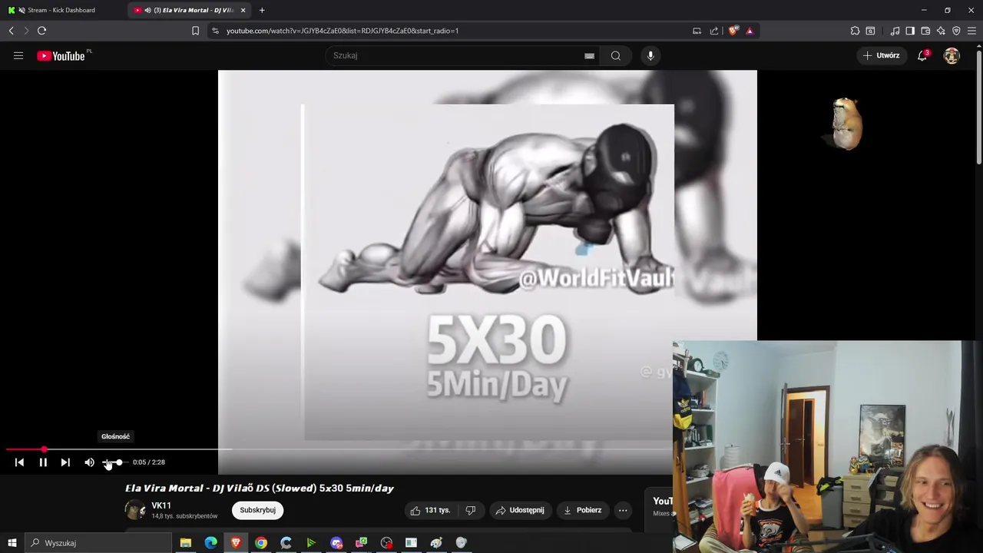The height and width of the screenshot is (553, 983).
Task: Click the Brave taskbar icon
Action: [236, 543]
